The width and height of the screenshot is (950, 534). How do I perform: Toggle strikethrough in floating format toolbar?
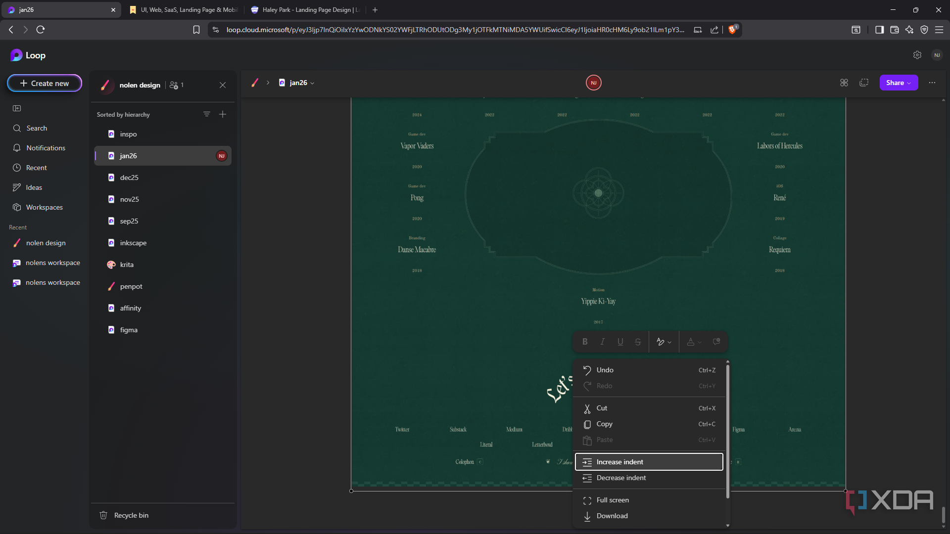coord(638,342)
